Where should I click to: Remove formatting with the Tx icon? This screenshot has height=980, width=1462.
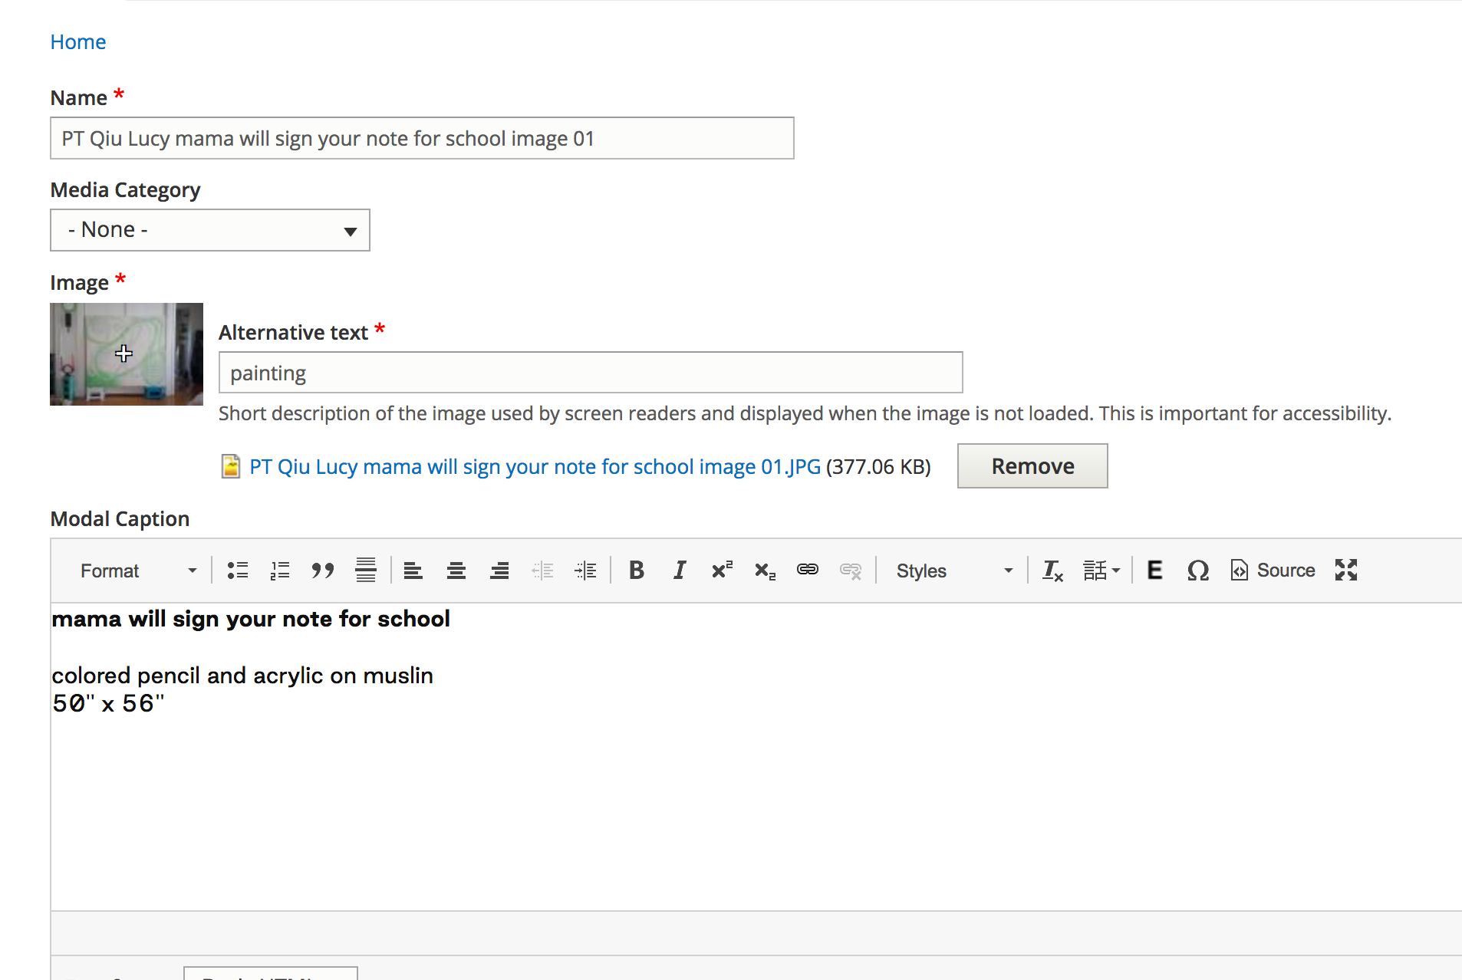[1052, 571]
